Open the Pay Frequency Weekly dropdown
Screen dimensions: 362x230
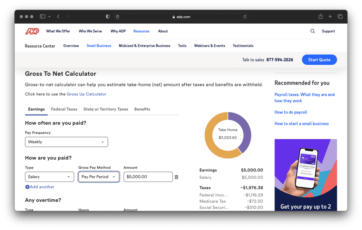(66, 142)
